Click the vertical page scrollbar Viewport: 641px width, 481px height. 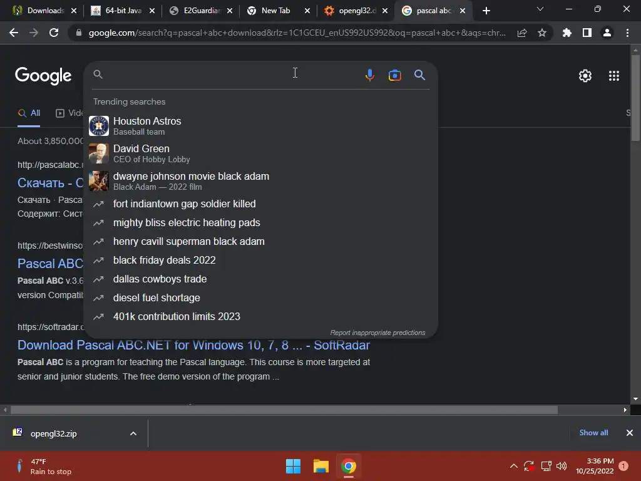click(x=635, y=98)
